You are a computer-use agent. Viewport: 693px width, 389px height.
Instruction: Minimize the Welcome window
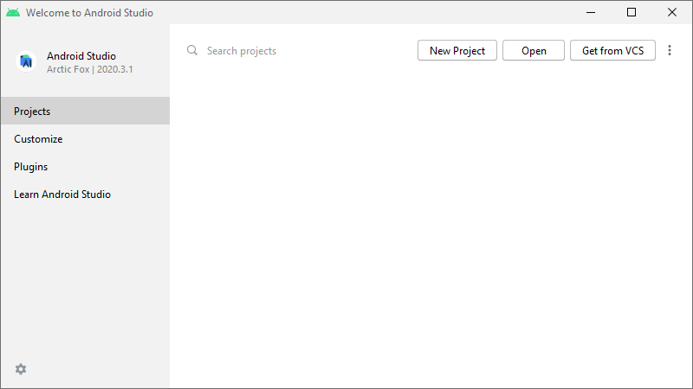tap(591, 13)
